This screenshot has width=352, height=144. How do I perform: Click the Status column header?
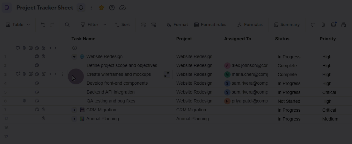[x=282, y=39]
